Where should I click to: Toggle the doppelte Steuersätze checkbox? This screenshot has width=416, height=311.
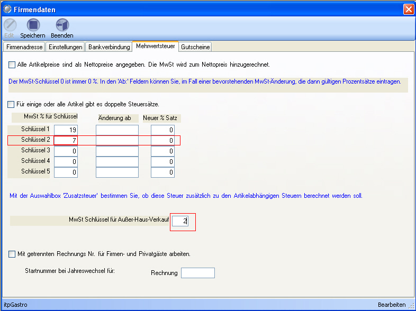pos(12,104)
